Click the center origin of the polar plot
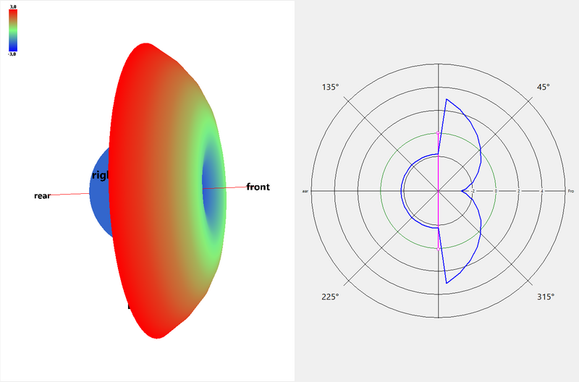 439,191
